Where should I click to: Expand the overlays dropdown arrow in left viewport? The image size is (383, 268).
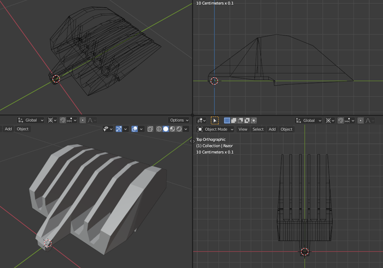tap(141, 129)
